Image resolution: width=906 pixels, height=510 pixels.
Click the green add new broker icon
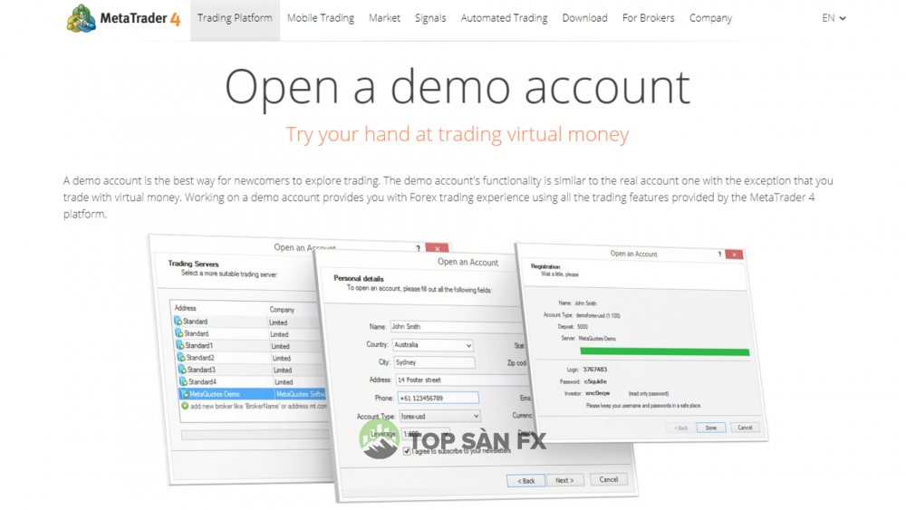click(185, 406)
